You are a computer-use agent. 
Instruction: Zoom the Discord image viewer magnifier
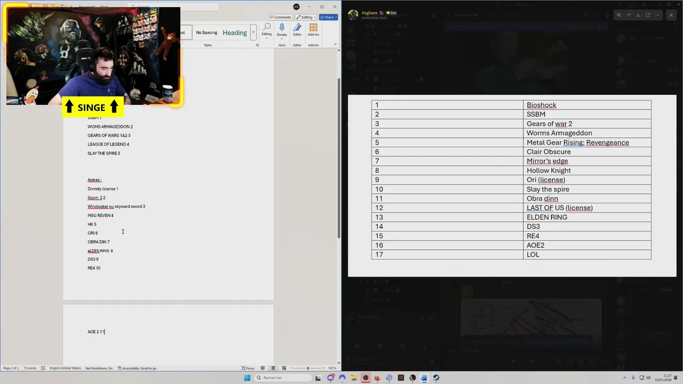(x=619, y=15)
